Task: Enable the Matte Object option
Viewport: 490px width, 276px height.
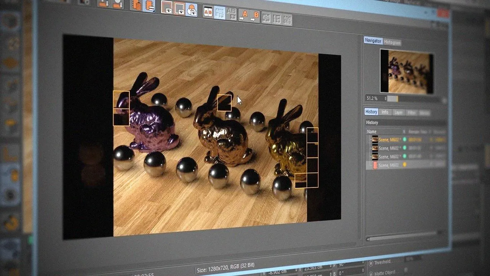Action: [371, 274]
